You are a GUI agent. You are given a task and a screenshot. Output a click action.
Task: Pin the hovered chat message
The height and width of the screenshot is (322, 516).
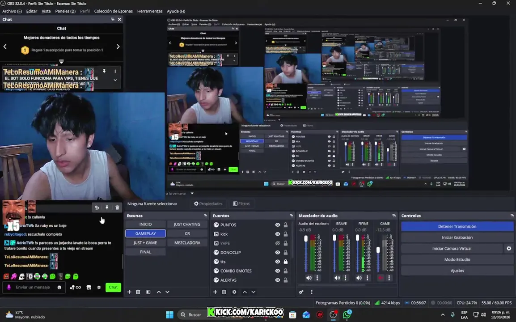(107, 208)
